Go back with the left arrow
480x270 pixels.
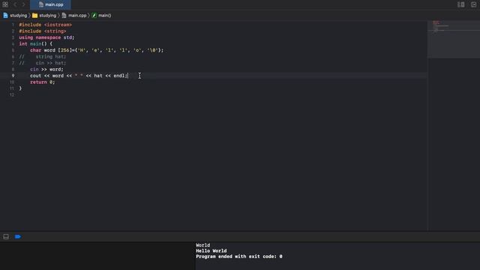click(x=15, y=4)
